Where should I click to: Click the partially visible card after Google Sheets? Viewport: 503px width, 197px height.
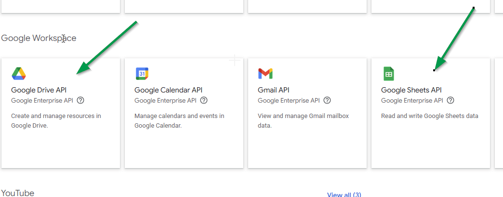pyautogui.click(x=499, y=113)
